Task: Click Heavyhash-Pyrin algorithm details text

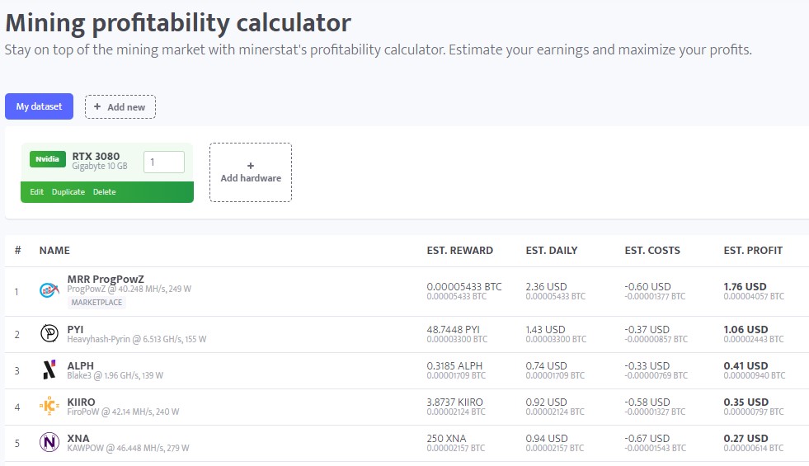Action: [137, 339]
